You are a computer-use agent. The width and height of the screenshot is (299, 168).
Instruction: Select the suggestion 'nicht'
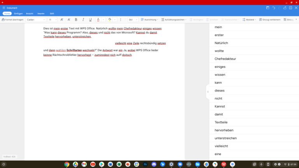click(254, 98)
